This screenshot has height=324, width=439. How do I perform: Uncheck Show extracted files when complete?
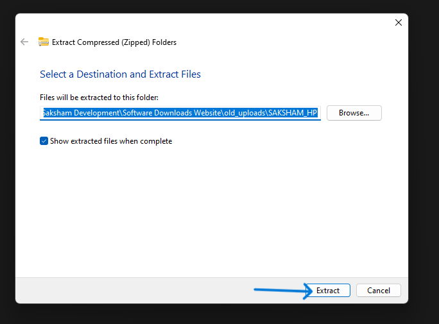[44, 141]
